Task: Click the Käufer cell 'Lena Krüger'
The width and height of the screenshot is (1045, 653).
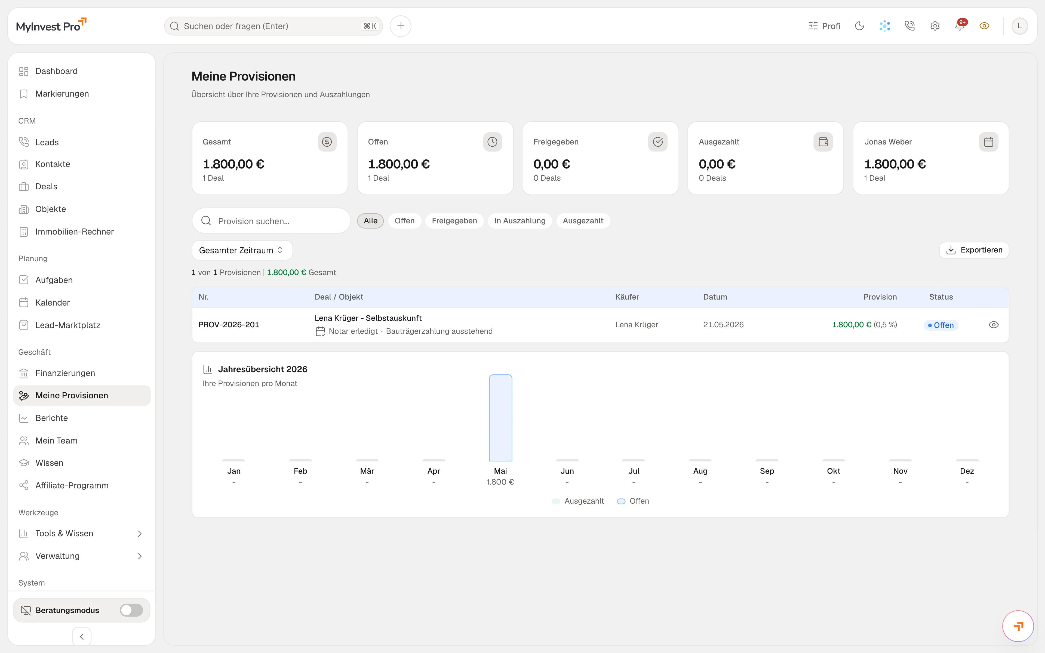Action: [x=637, y=325]
